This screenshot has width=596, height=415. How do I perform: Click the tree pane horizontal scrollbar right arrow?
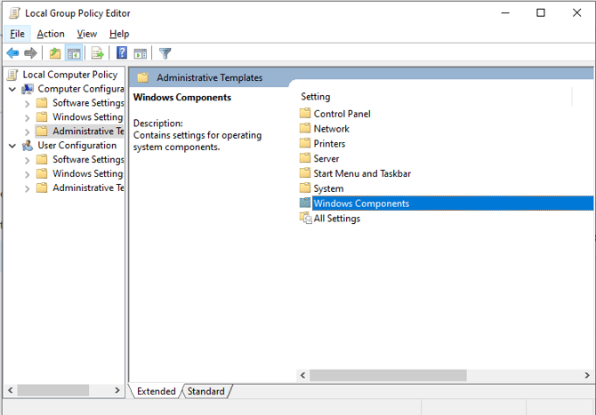point(118,390)
